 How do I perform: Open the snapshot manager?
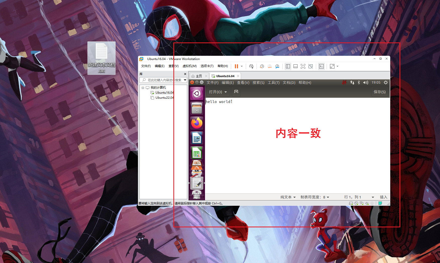[x=277, y=66]
